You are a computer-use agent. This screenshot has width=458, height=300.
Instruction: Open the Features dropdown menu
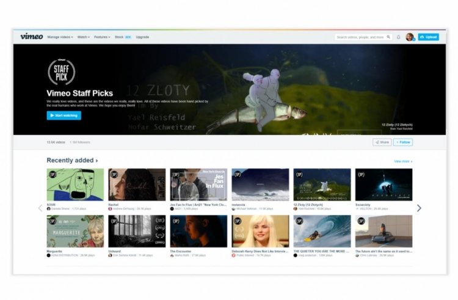[x=102, y=37]
